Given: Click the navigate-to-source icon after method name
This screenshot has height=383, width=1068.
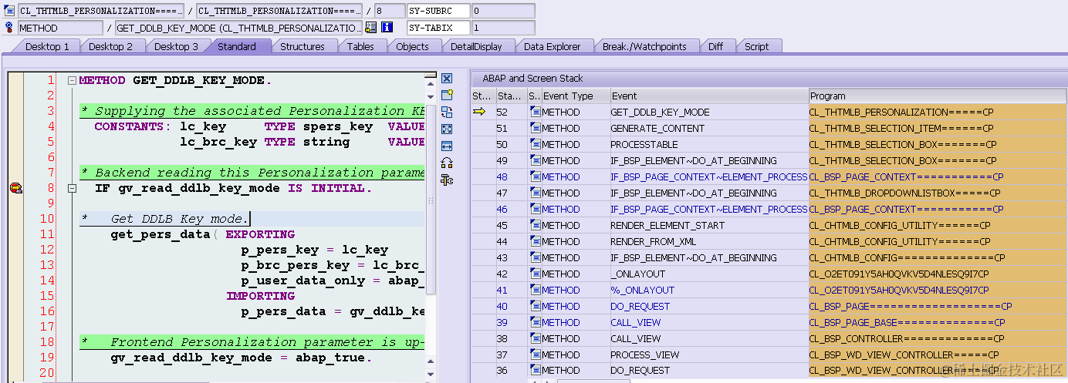Looking at the screenshot, I should point(370,28).
